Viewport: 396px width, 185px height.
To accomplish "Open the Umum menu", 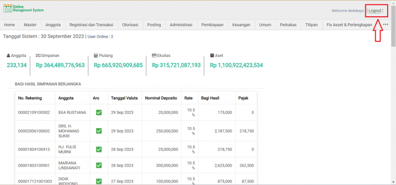I will click(x=265, y=25).
